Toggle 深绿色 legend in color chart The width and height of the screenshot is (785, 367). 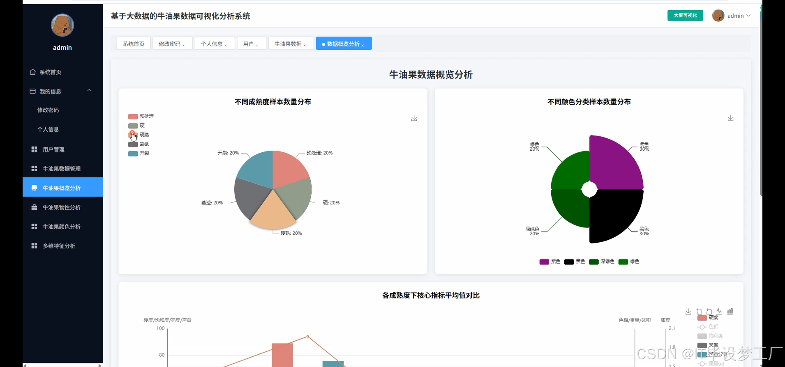point(602,261)
